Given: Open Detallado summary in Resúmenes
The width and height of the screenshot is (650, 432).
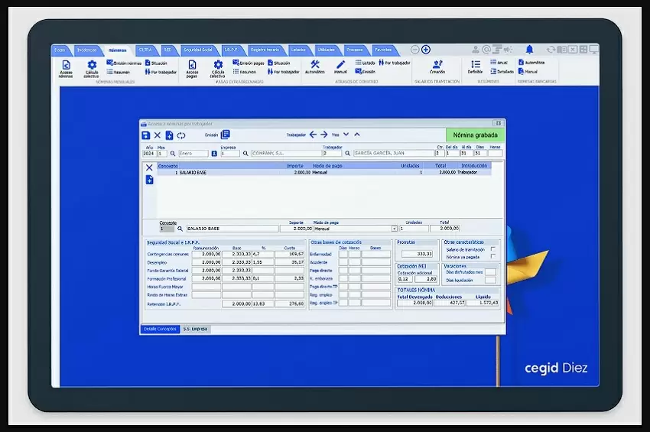Looking at the screenshot, I should coord(502,72).
